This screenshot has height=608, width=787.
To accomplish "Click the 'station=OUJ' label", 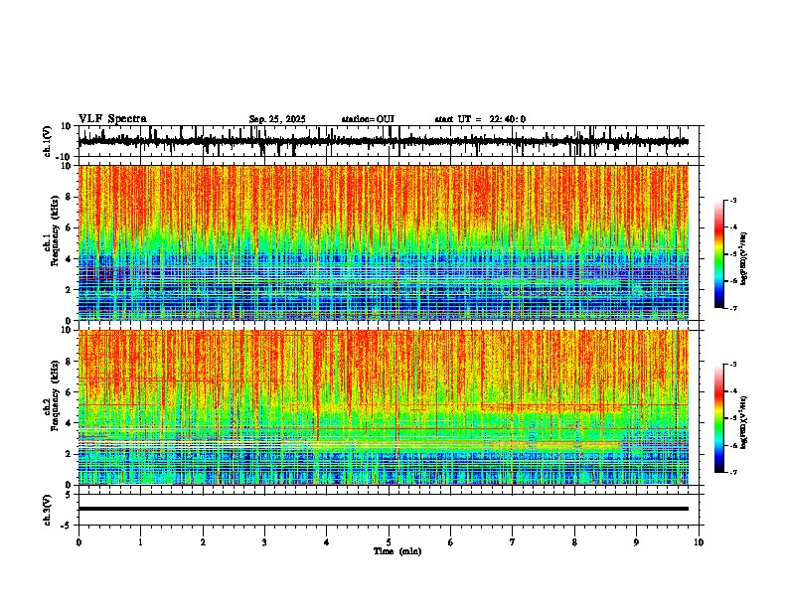I will (368, 119).
